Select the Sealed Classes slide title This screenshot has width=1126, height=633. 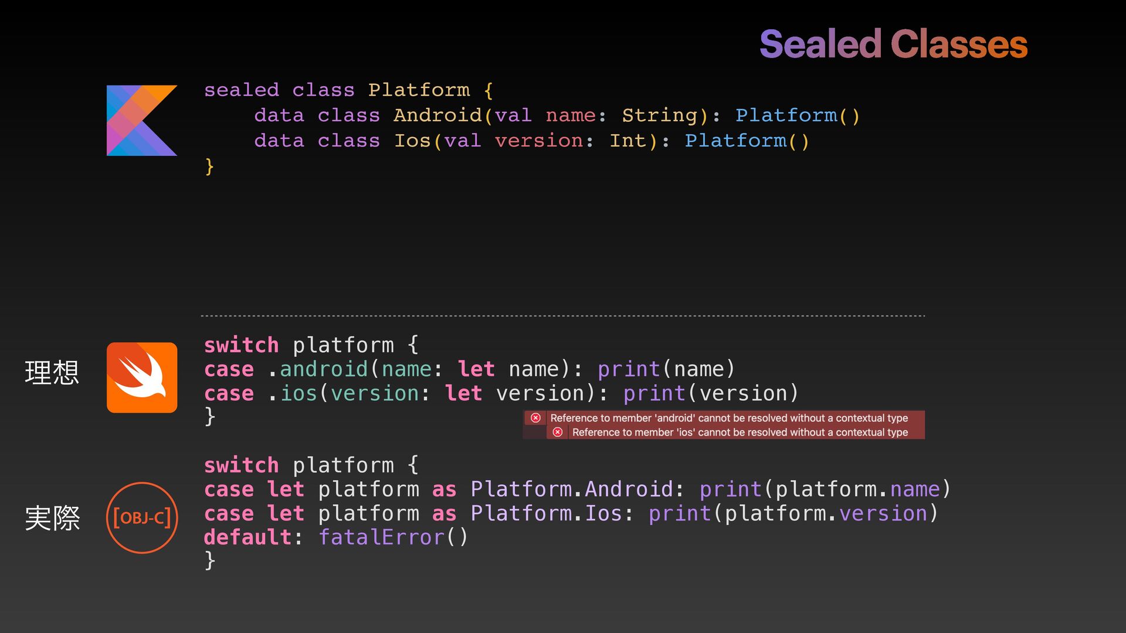(x=893, y=44)
